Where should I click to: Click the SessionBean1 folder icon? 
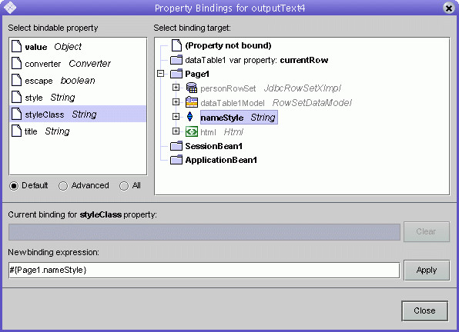[176, 146]
